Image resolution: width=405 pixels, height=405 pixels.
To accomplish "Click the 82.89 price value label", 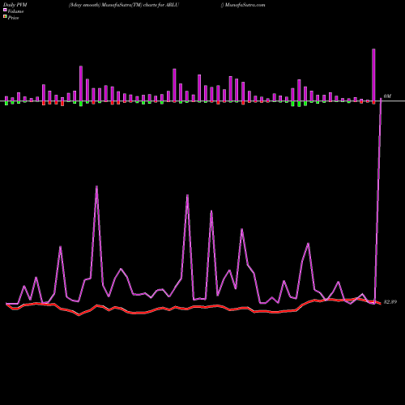I will 390,302.
